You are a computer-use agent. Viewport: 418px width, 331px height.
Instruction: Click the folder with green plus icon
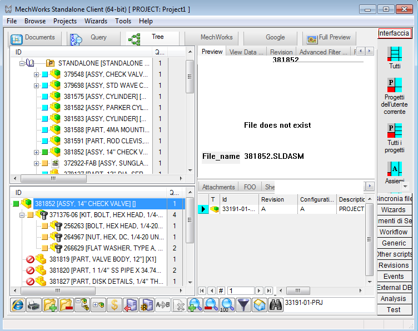tap(50, 305)
